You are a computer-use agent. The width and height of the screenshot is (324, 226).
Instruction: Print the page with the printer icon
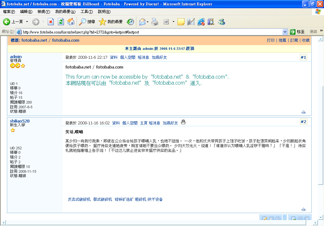pyautogui.click(x=155, y=22)
